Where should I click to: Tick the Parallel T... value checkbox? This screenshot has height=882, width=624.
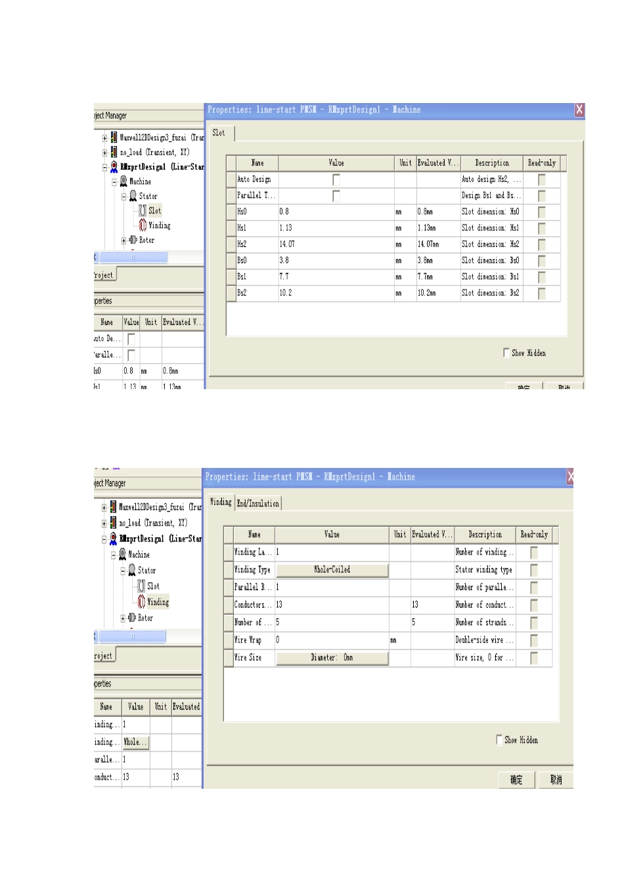tap(336, 196)
